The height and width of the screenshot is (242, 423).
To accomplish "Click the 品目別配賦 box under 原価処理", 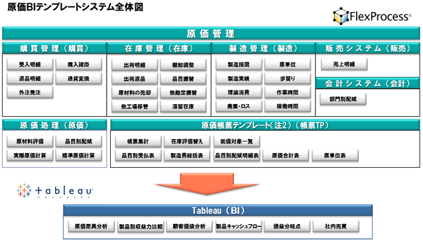I will tap(78, 141).
